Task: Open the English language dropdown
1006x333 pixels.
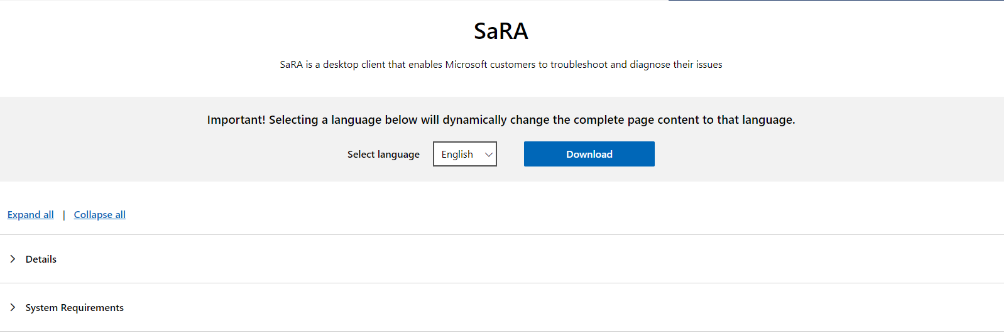Action: [465, 154]
